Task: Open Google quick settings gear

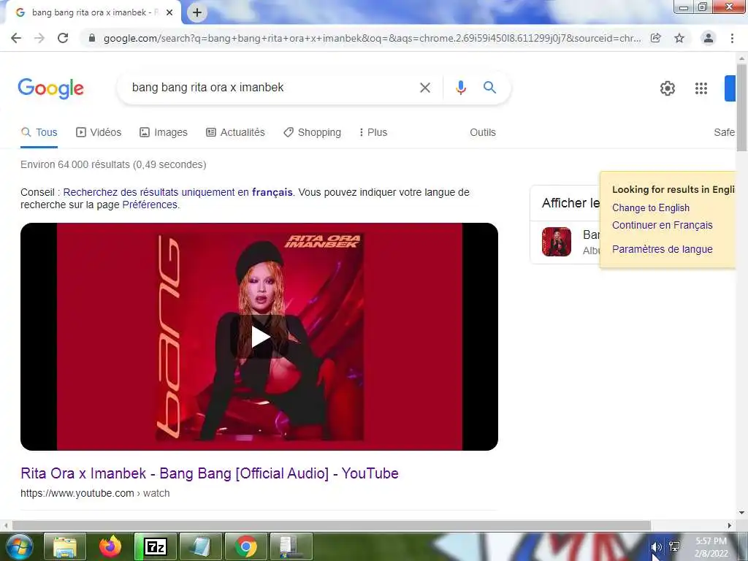Action: click(668, 88)
